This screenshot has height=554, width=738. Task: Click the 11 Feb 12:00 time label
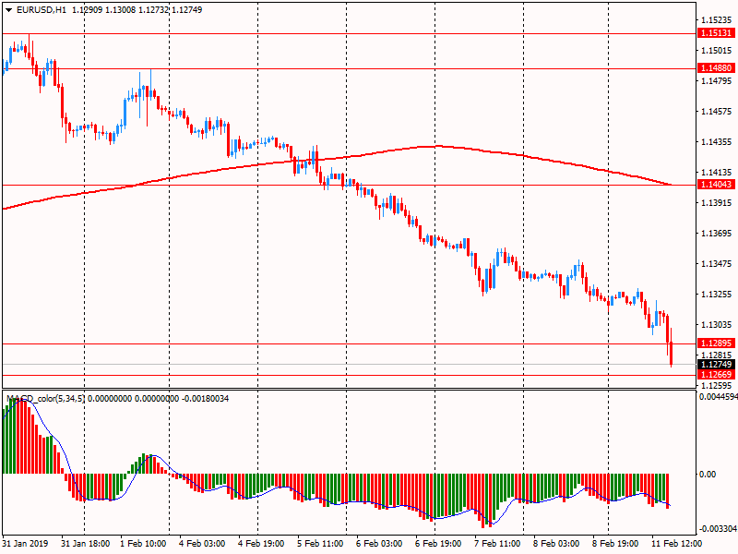pyautogui.click(x=676, y=543)
